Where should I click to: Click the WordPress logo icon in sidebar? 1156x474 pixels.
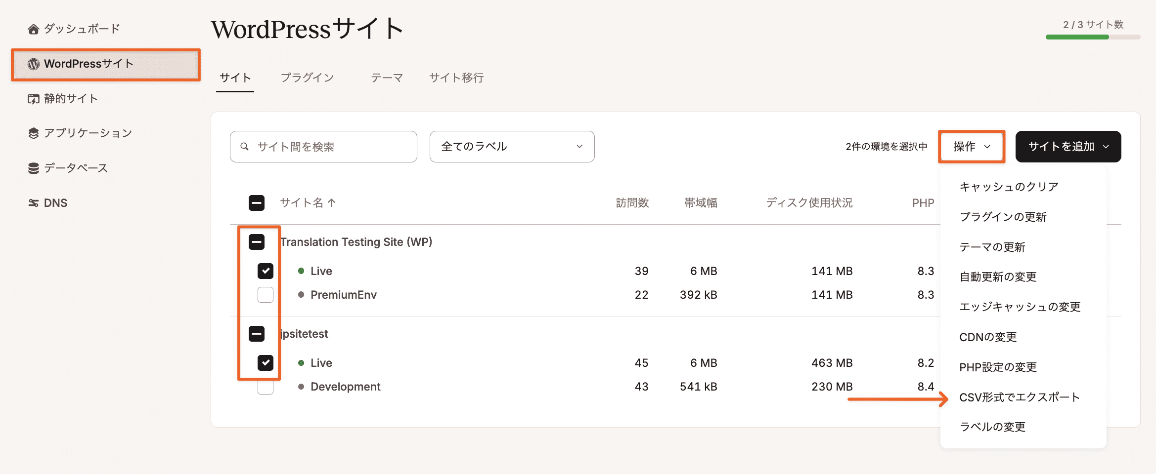[33, 64]
